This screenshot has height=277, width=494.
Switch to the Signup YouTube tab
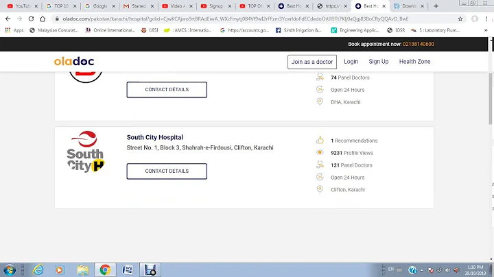click(x=216, y=6)
